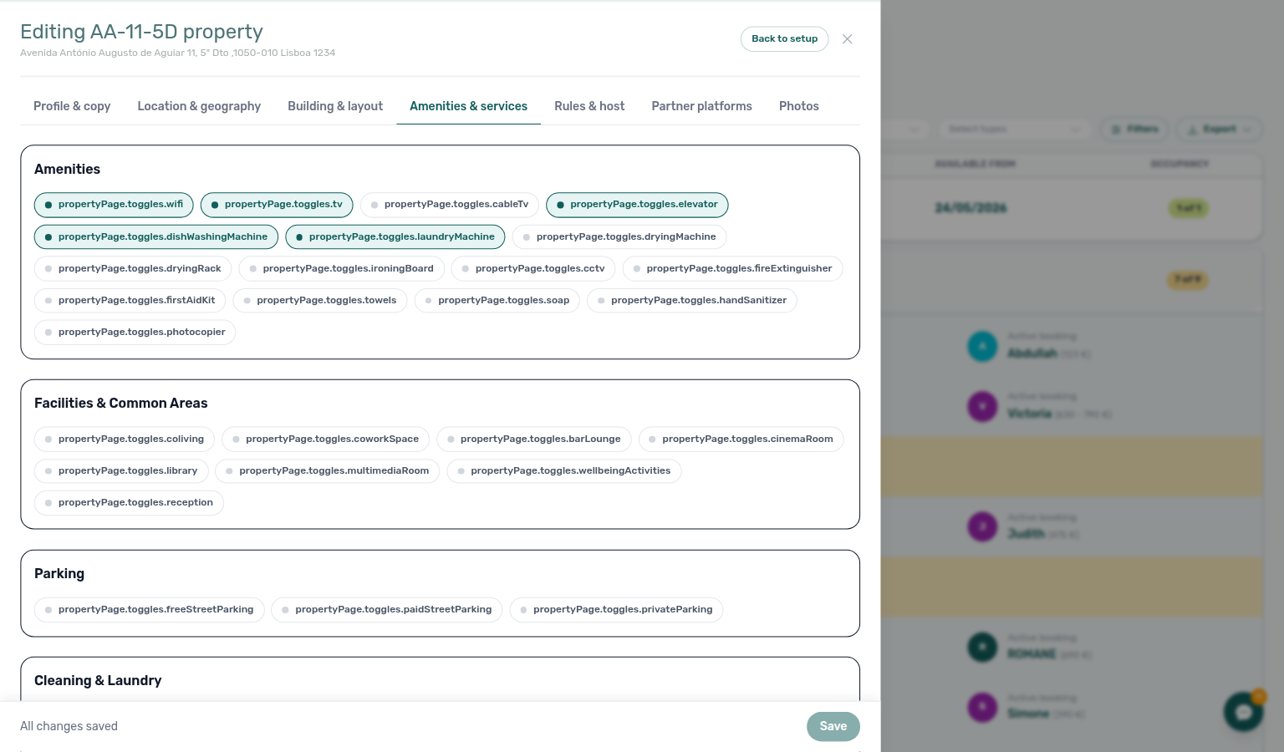Click the Back to setup button

click(785, 39)
